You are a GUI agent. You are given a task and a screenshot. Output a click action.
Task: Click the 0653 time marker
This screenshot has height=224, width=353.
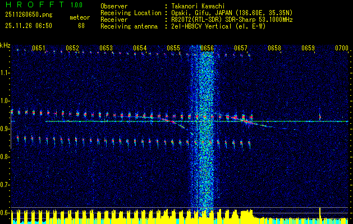click(x=106, y=48)
